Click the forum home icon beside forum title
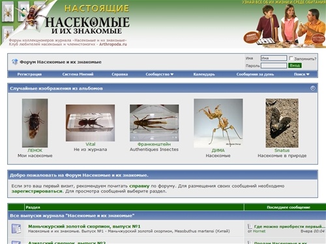326x244 pixels. (15, 62)
